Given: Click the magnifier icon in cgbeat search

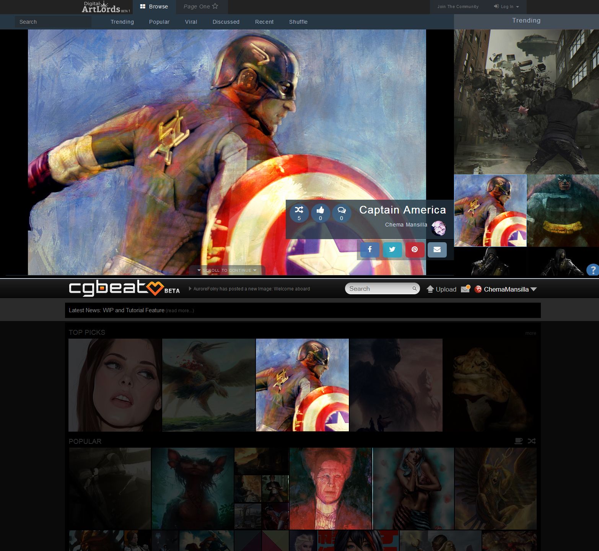Looking at the screenshot, I should point(414,289).
